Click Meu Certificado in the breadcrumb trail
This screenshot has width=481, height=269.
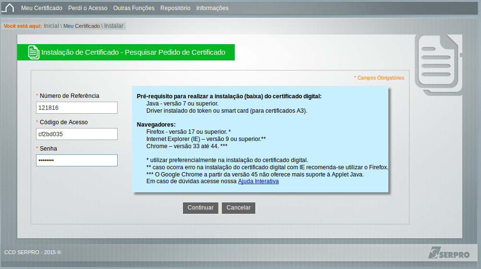click(x=82, y=26)
